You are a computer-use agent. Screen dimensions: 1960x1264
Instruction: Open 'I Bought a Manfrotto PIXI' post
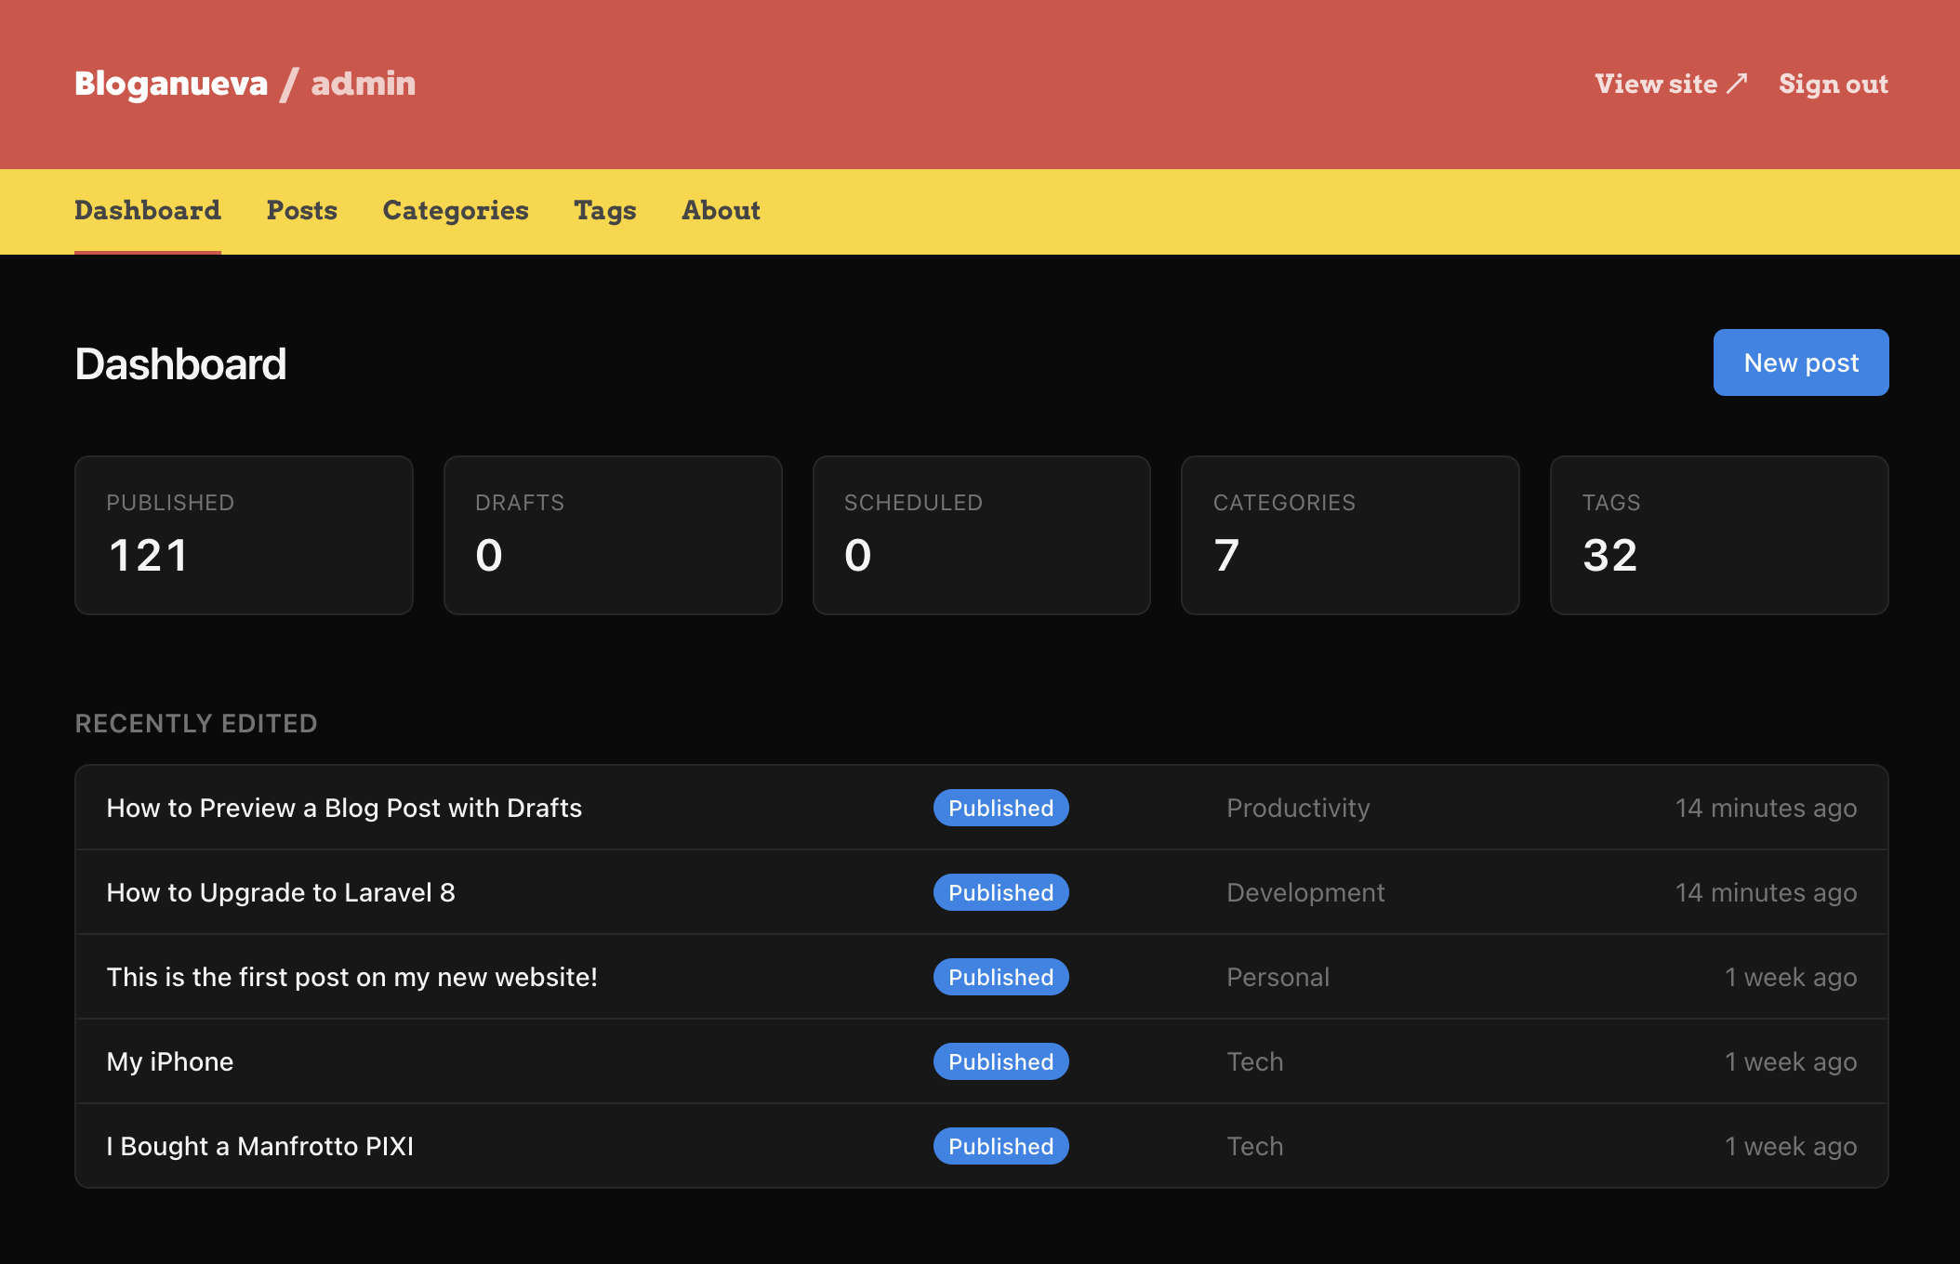coord(260,1146)
